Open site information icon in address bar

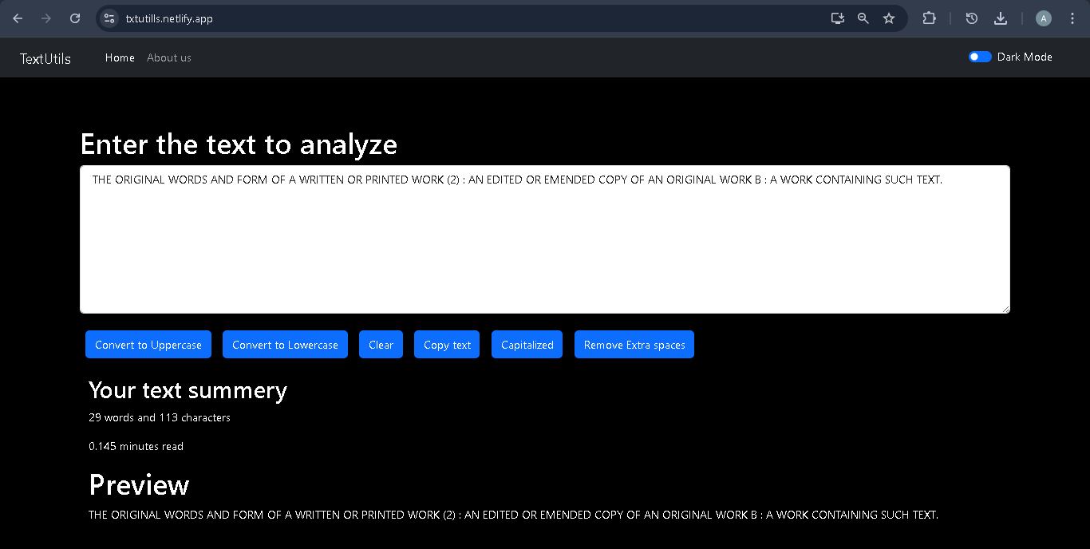click(110, 18)
